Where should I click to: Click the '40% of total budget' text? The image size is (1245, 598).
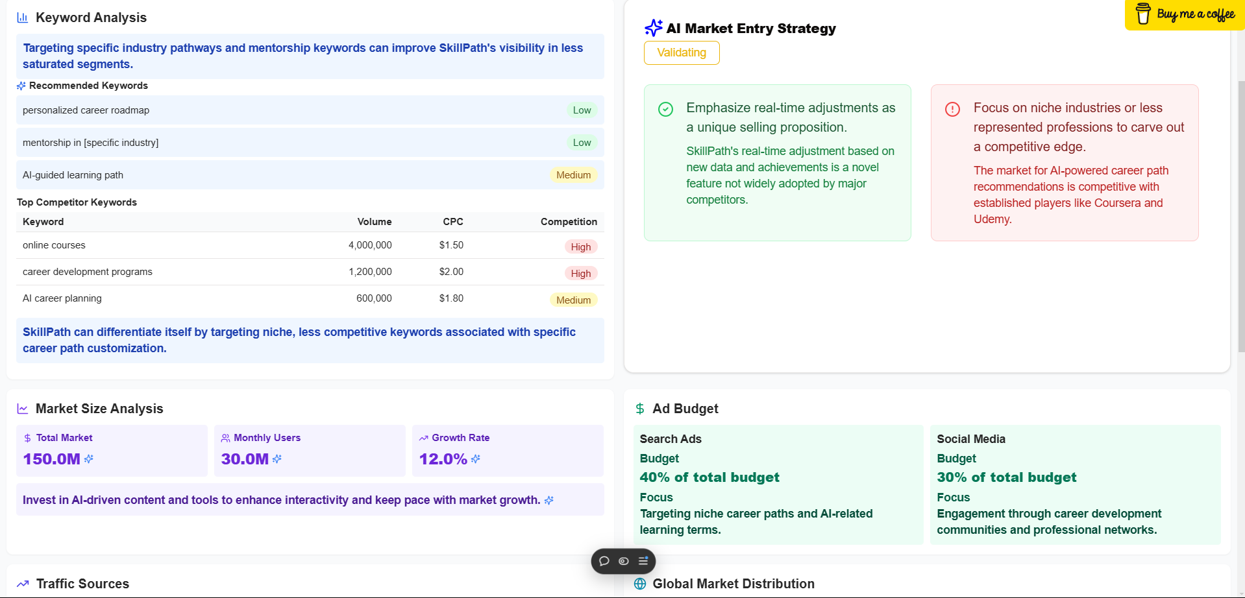coord(709,477)
